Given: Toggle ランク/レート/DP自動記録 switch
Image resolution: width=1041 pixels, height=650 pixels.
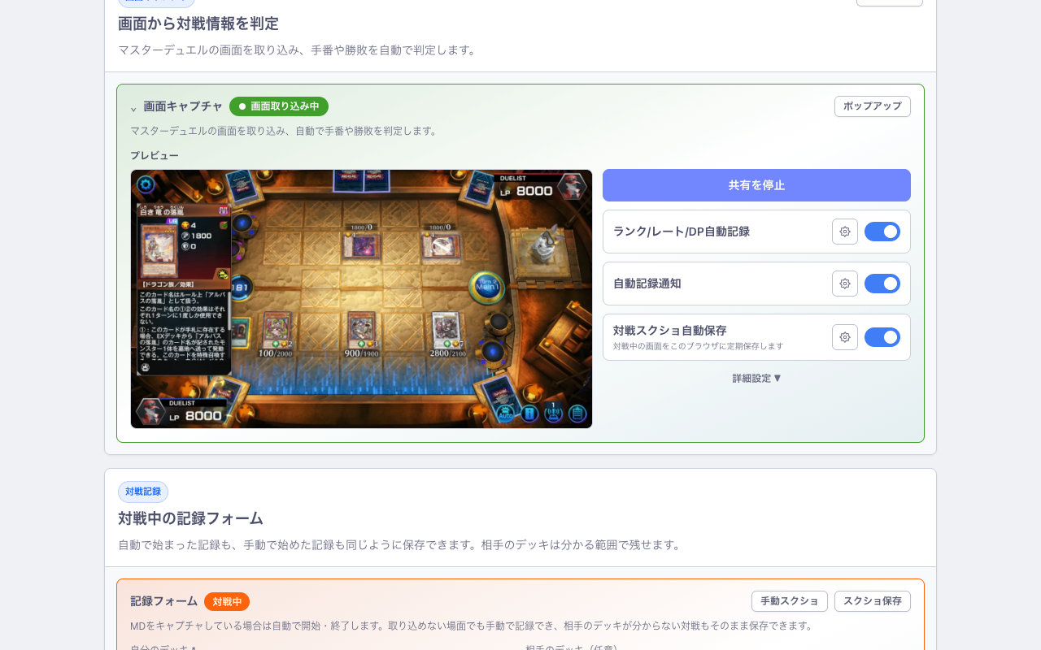Looking at the screenshot, I should [x=882, y=232].
